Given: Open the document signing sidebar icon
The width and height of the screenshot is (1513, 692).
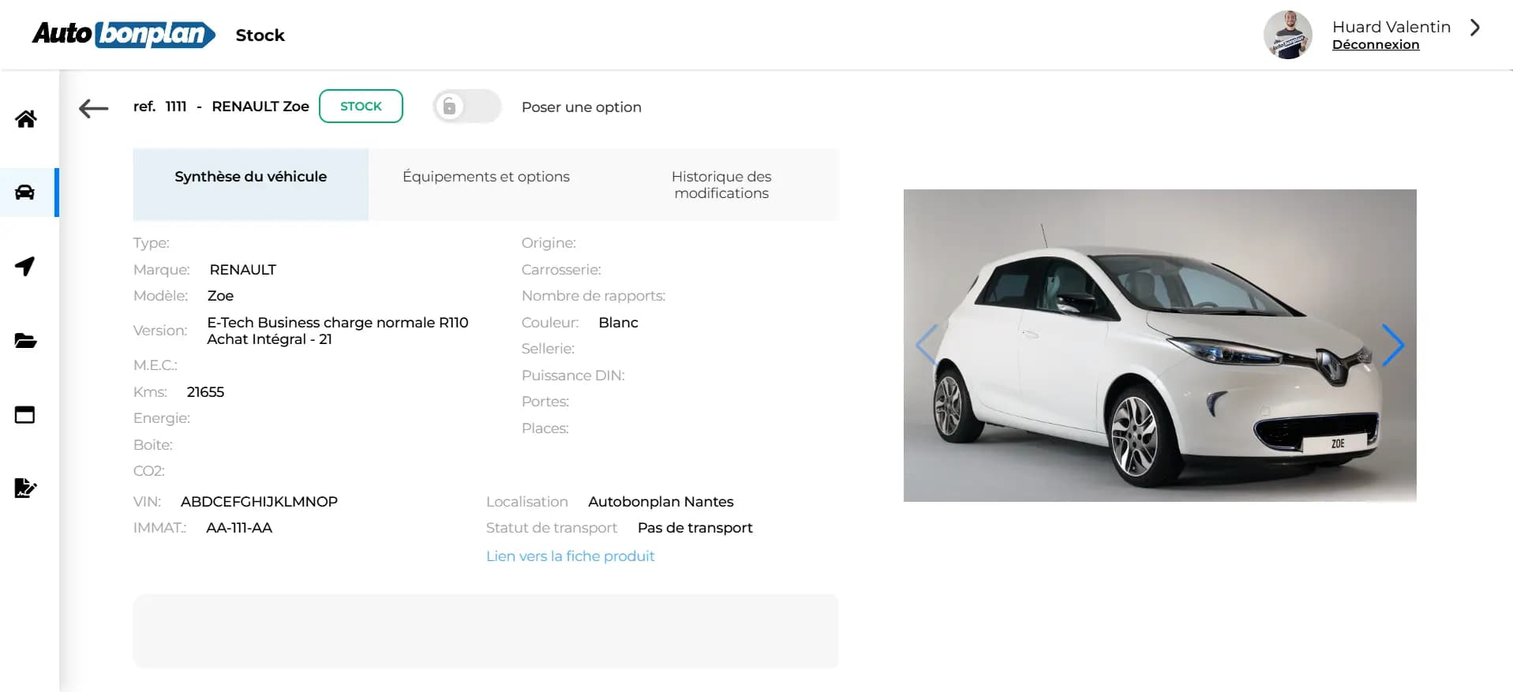Looking at the screenshot, I should pos(25,488).
